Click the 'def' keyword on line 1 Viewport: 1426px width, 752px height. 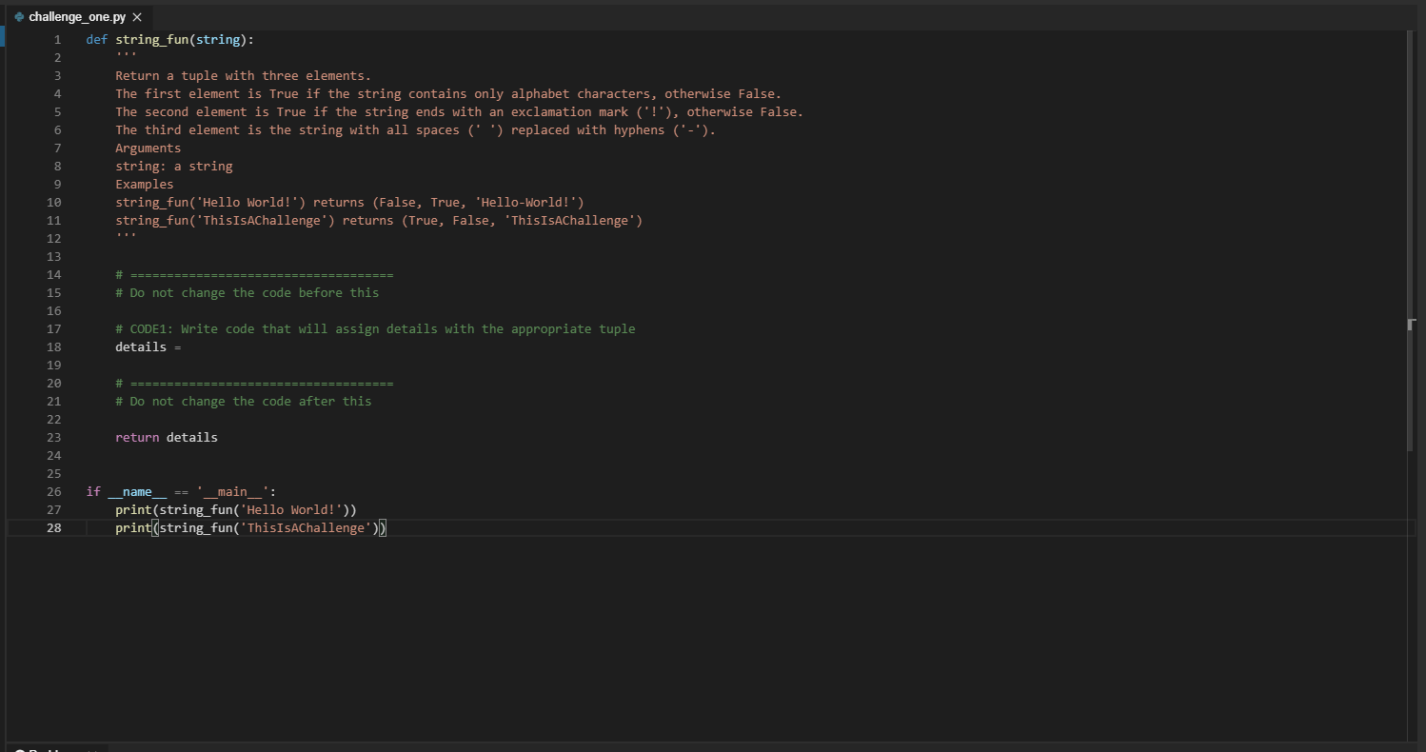(97, 40)
